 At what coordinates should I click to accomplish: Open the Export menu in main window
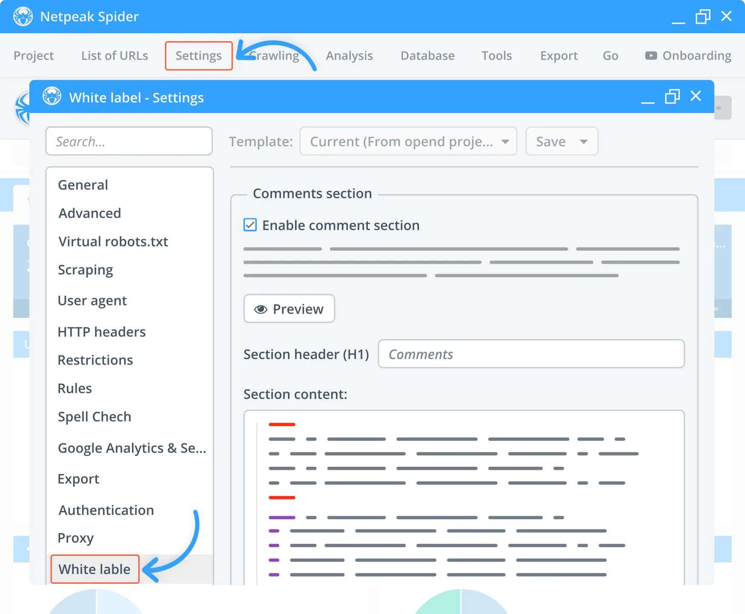559,56
